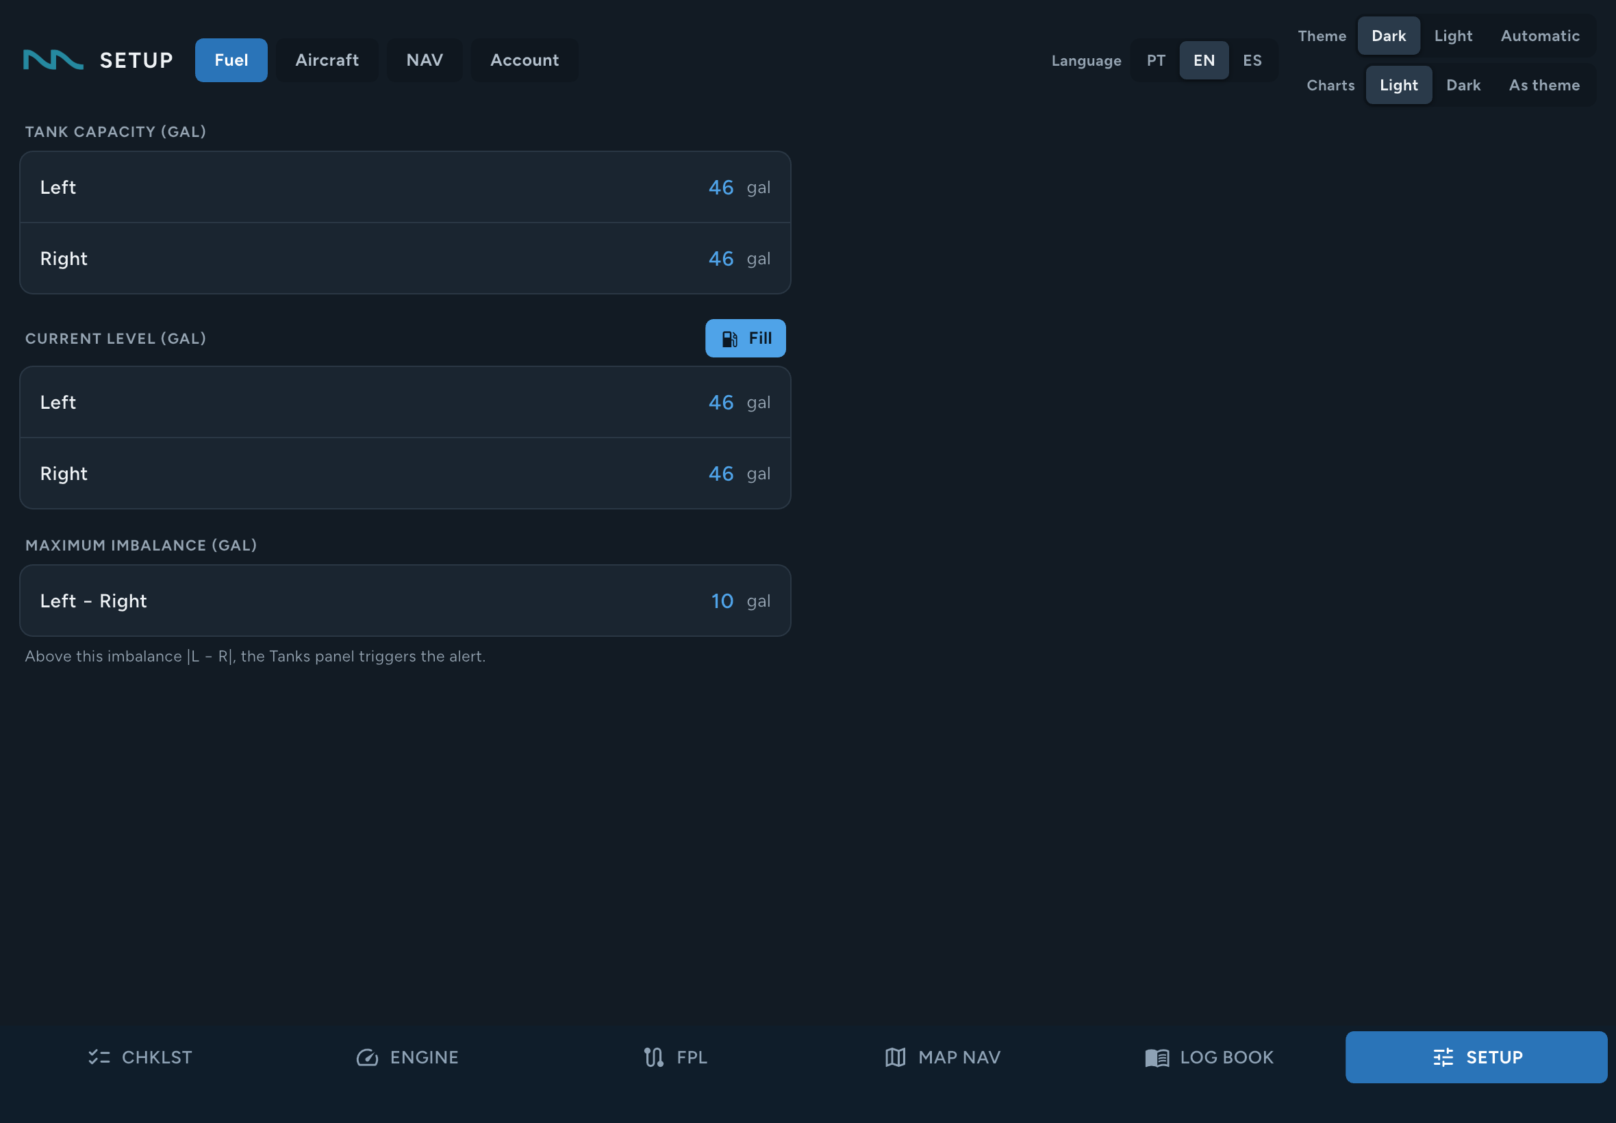The image size is (1616, 1123).
Task: Click the Theme label
Action: point(1322,35)
